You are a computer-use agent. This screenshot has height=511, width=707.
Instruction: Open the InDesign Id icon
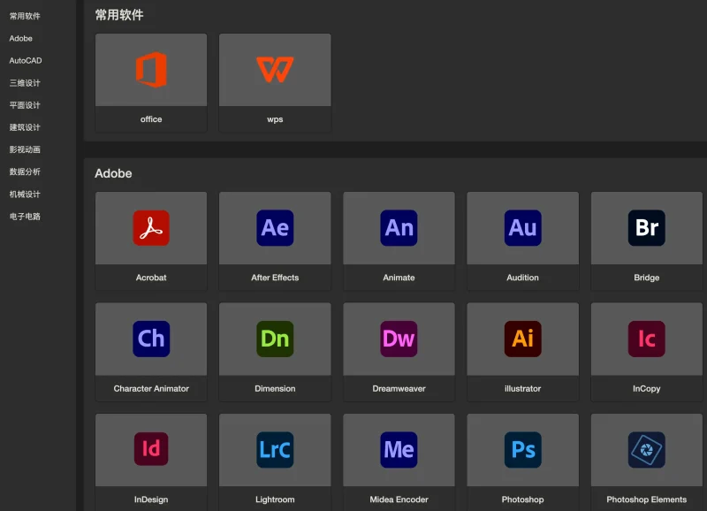(151, 449)
